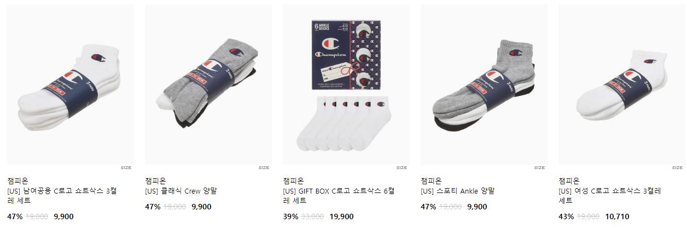The width and height of the screenshot is (687, 235).
Task: Click the 47% discount on Sporty Ankle socks
Action: pyautogui.click(x=428, y=207)
